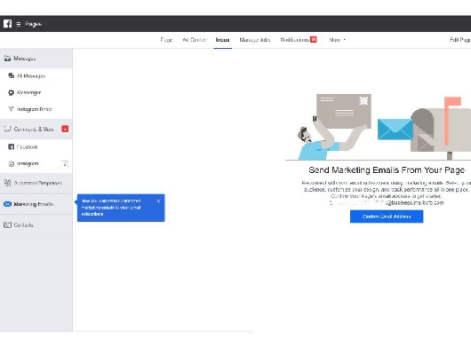Select Facebook under Comments & More

[x=36, y=146]
